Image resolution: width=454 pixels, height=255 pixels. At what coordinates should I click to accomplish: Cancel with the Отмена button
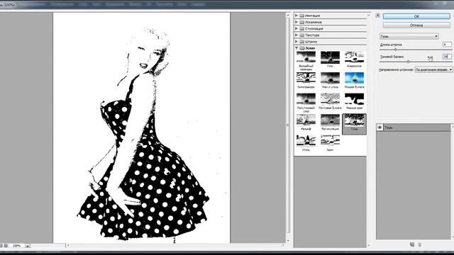tap(416, 25)
